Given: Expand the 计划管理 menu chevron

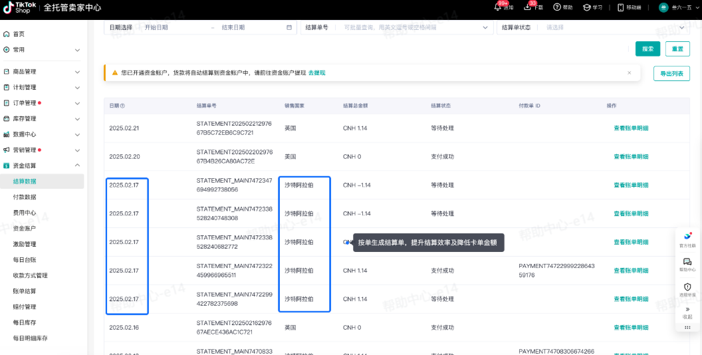Looking at the screenshot, I should coord(77,87).
